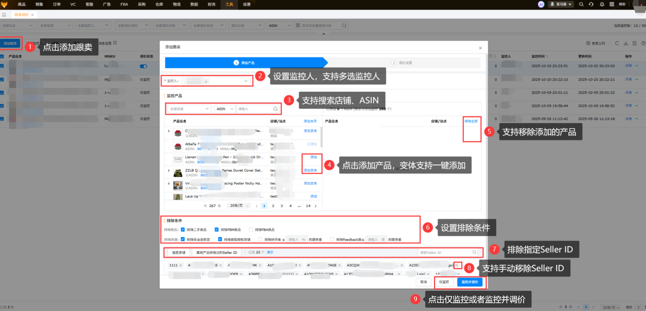Open 自定义列 column settings
The height and width of the screenshot is (311, 646).
click(596, 43)
